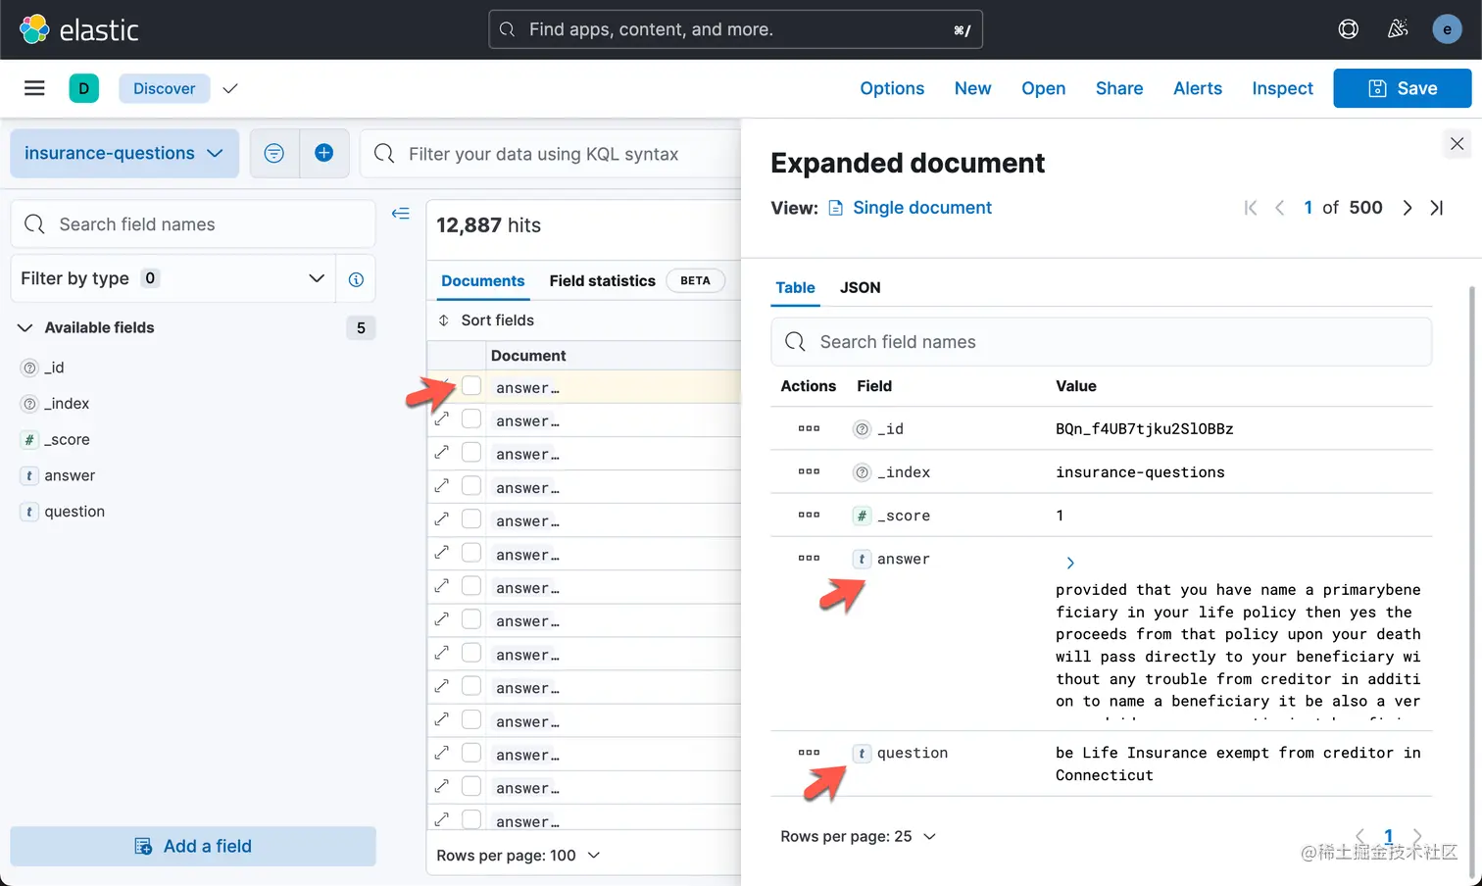This screenshot has height=886, width=1482.
Task: Open the hamburger navigation menu
Action: [34, 88]
